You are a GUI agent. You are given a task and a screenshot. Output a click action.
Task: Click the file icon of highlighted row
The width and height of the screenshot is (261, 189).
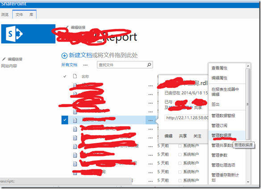[75, 120]
